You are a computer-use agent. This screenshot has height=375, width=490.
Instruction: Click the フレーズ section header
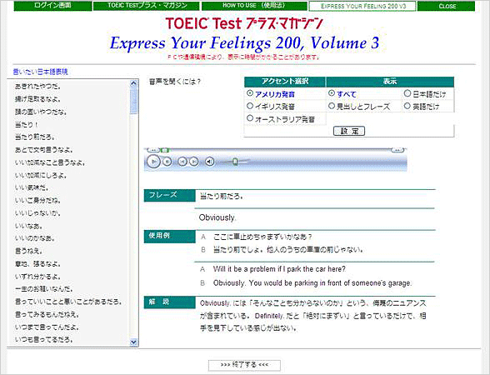[170, 195]
